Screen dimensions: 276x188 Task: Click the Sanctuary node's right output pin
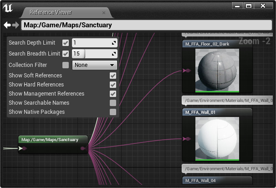tap(83, 148)
